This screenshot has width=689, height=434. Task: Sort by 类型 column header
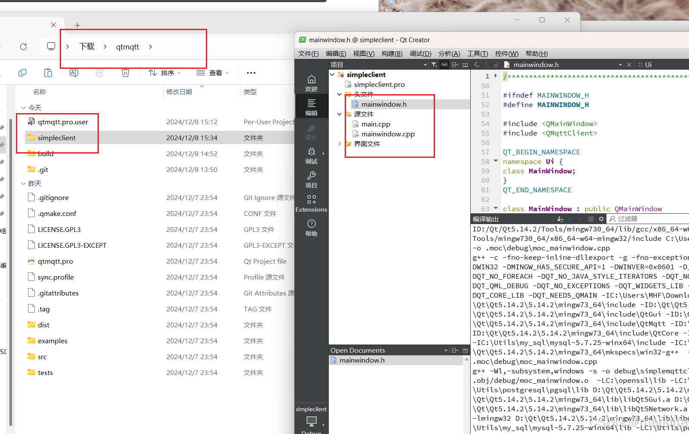250,92
